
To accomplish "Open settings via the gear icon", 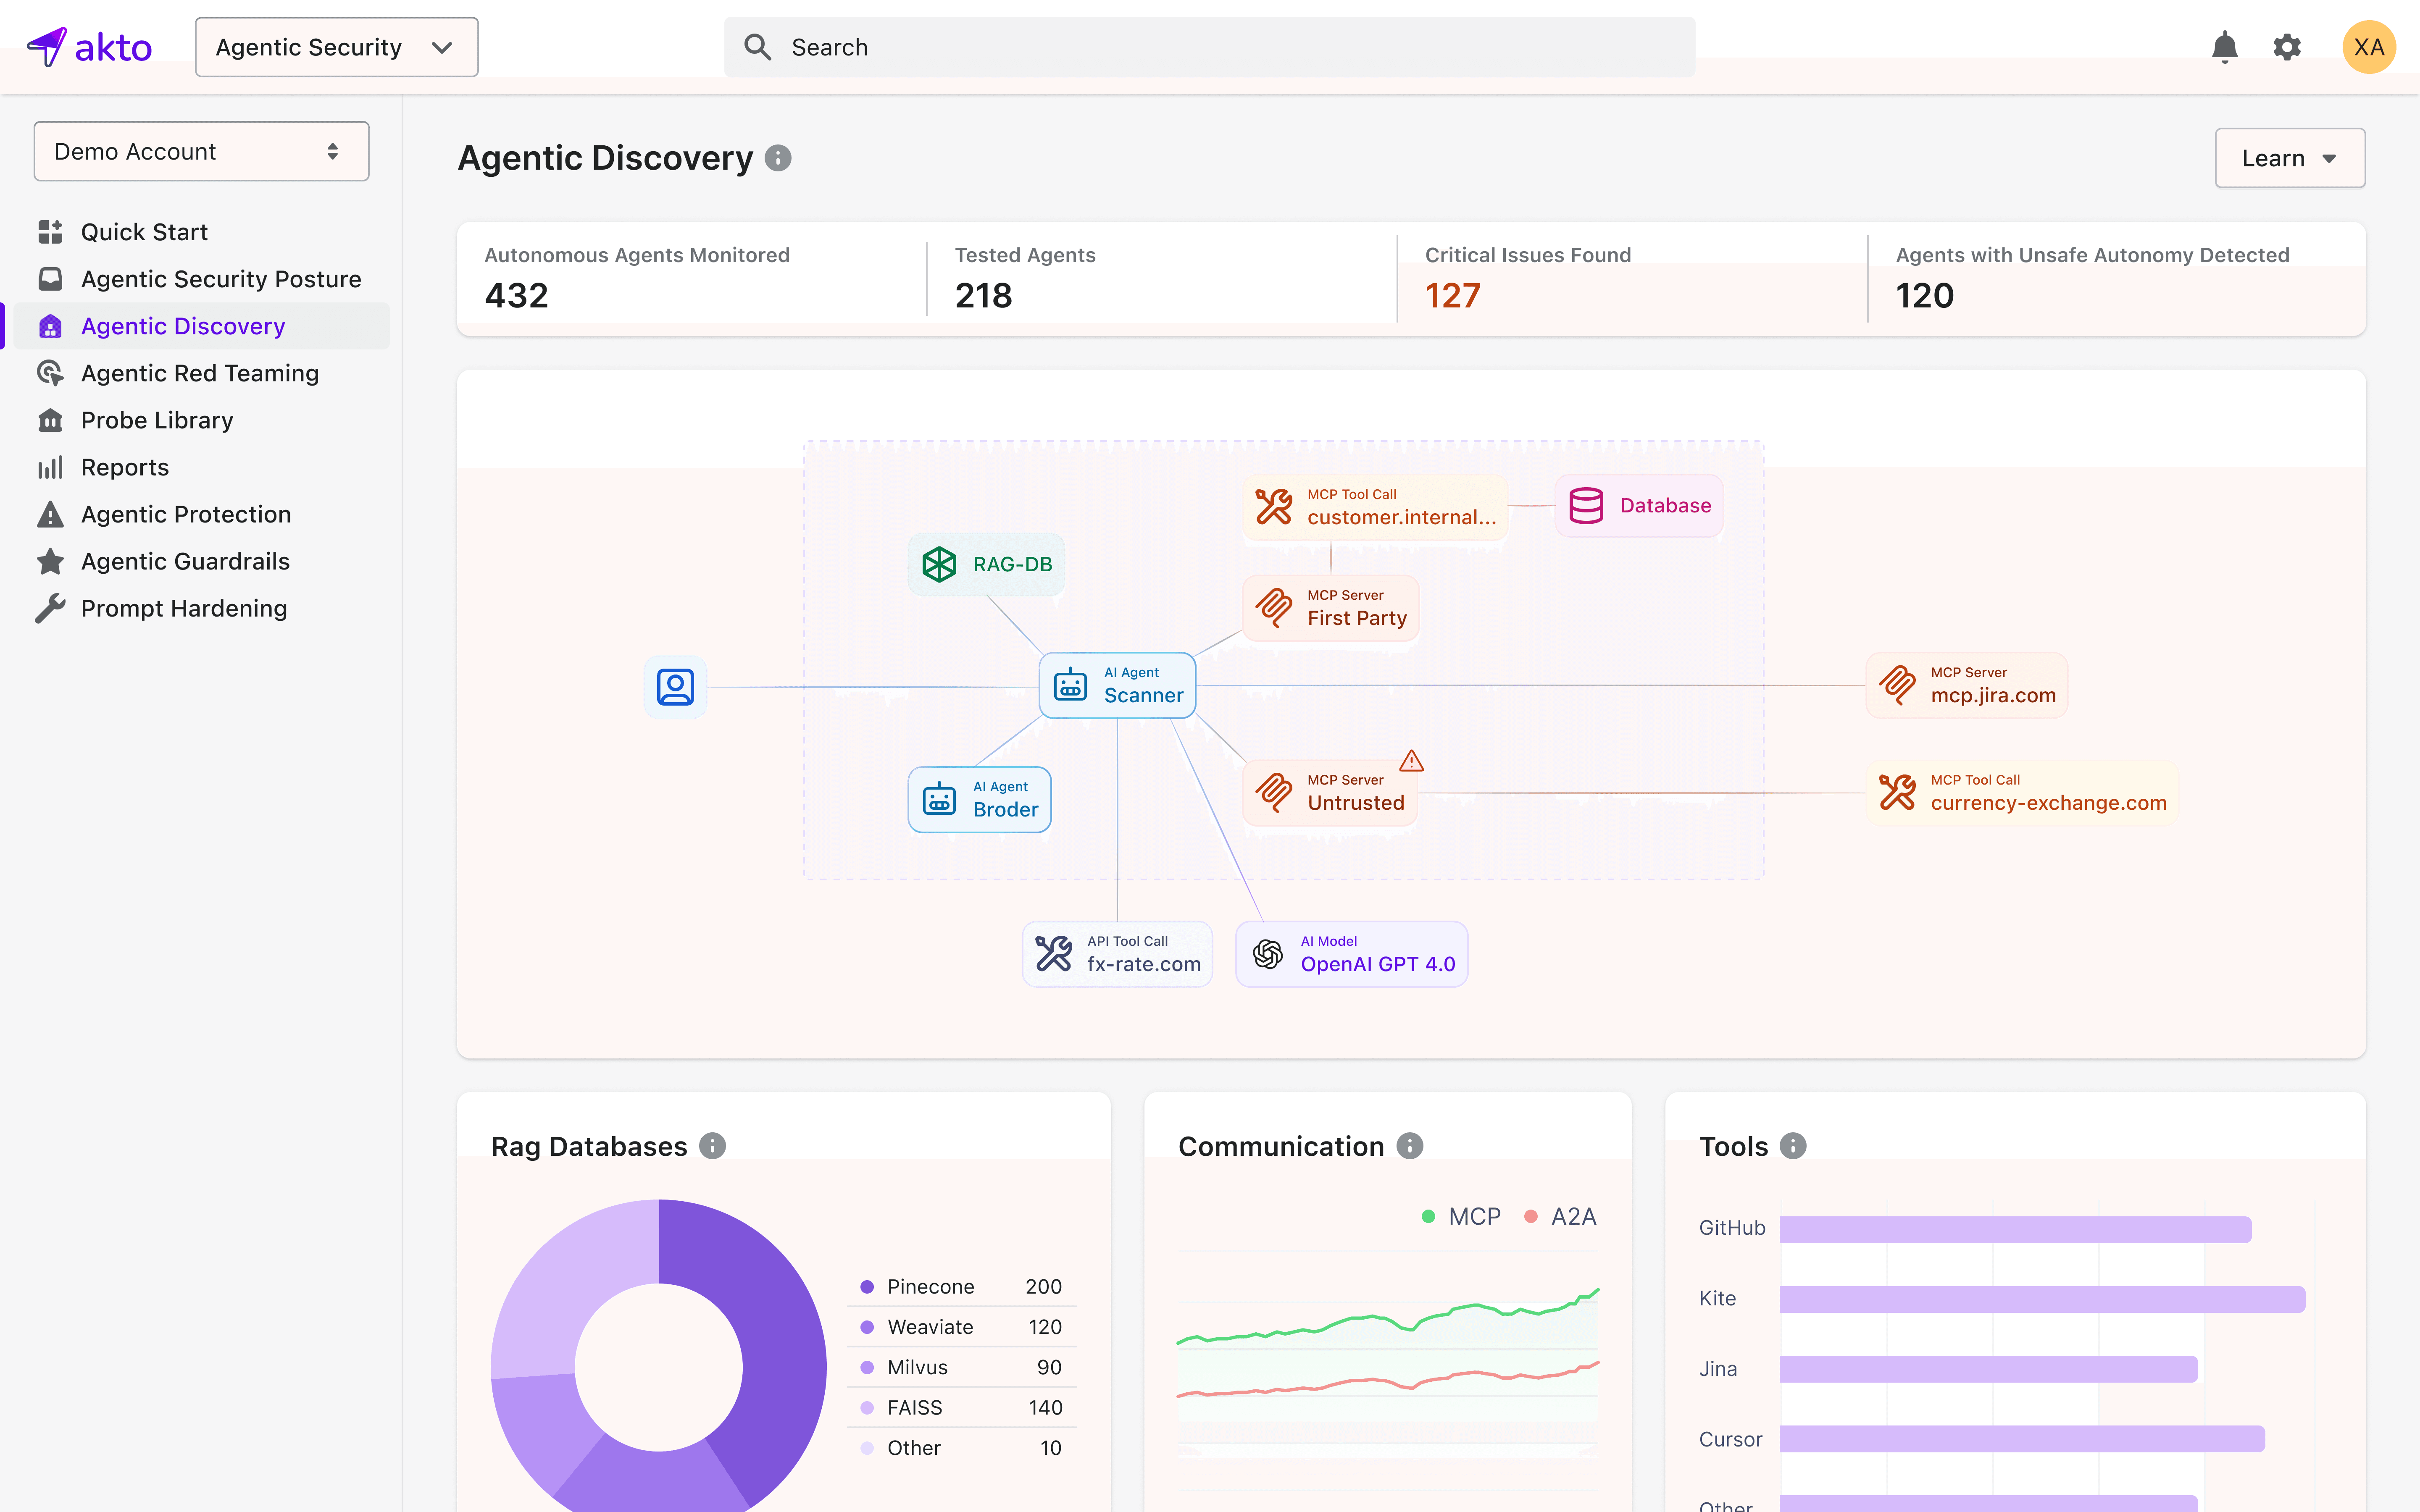I will coord(2287,47).
